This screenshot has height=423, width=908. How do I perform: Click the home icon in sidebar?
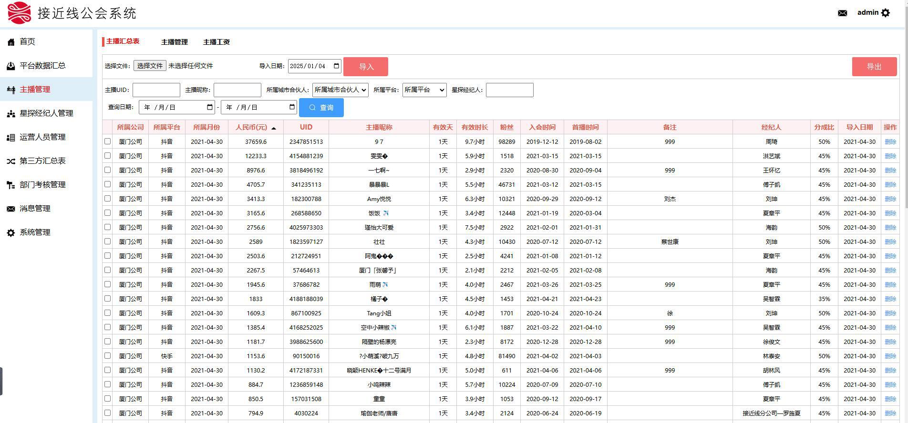(x=11, y=42)
